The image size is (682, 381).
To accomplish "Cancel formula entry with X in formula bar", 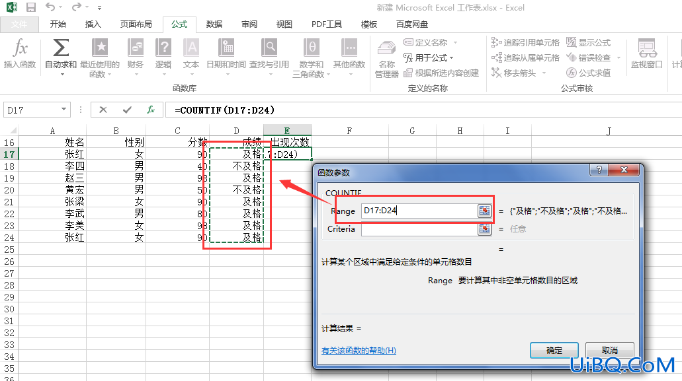I will point(103,110).
